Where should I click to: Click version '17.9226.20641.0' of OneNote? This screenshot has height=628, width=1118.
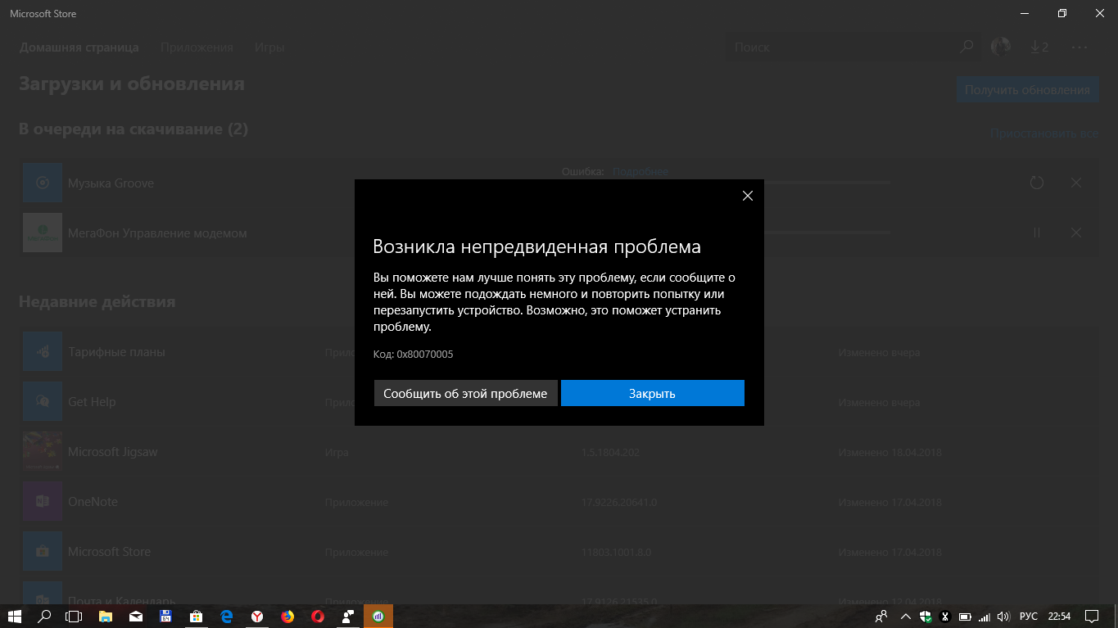[x=619, y=502]
